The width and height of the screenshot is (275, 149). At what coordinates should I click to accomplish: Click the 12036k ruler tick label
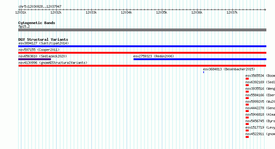tap(197, 12)
